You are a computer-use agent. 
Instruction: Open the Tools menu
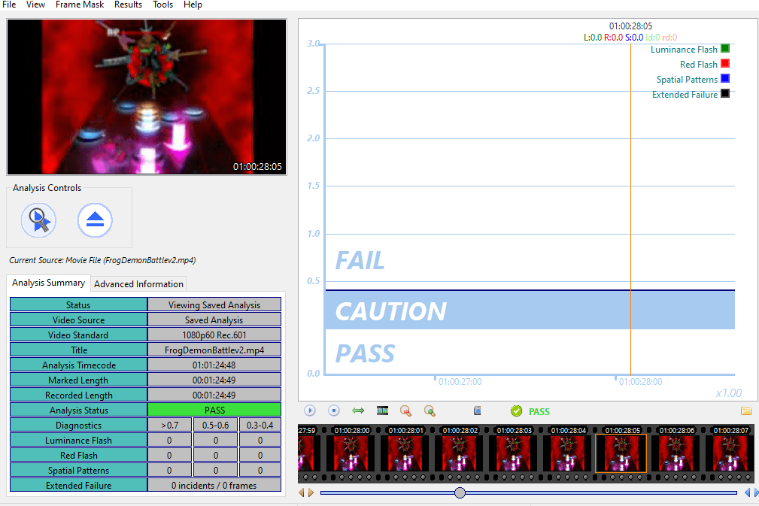pos(162,5)
